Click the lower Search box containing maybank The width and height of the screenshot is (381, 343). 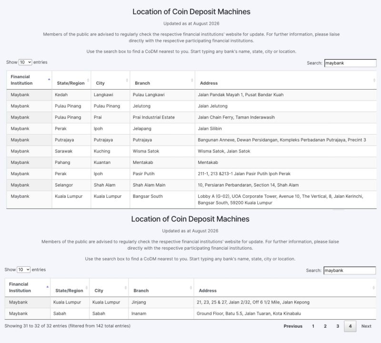coord(350,270)
